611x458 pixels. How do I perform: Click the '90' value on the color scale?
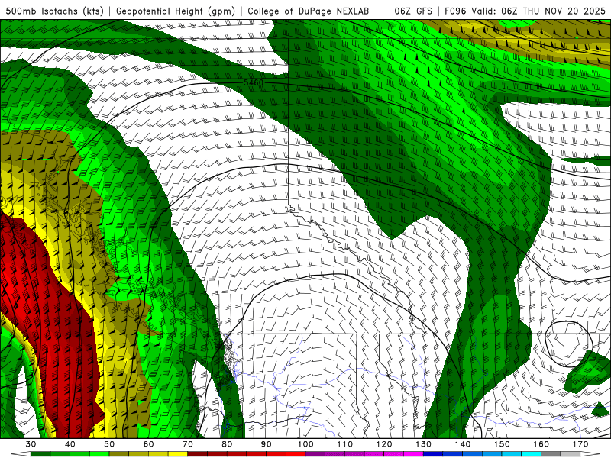[x=267, y=444]
